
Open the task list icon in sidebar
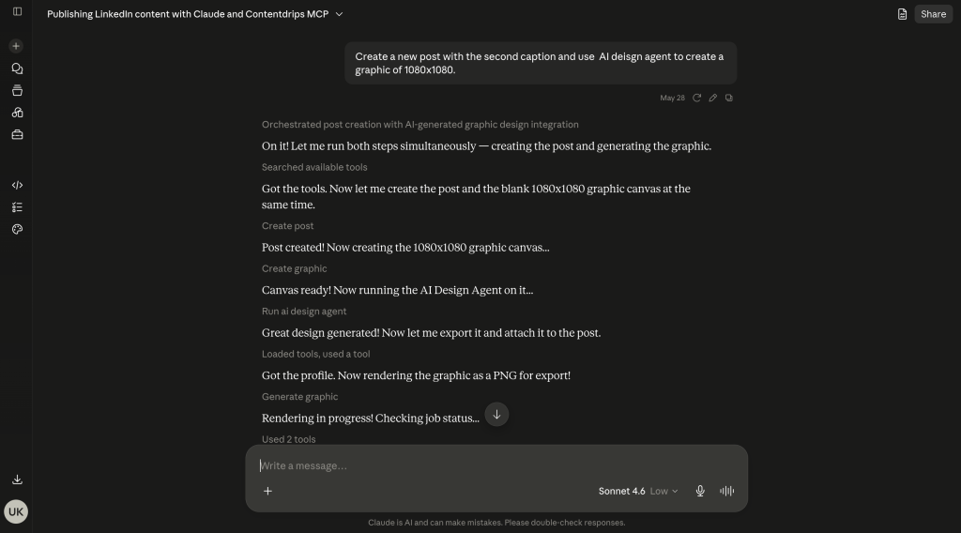point(17,207)
